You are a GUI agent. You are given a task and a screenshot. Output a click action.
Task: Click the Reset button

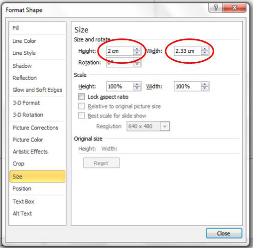[101, 163]
